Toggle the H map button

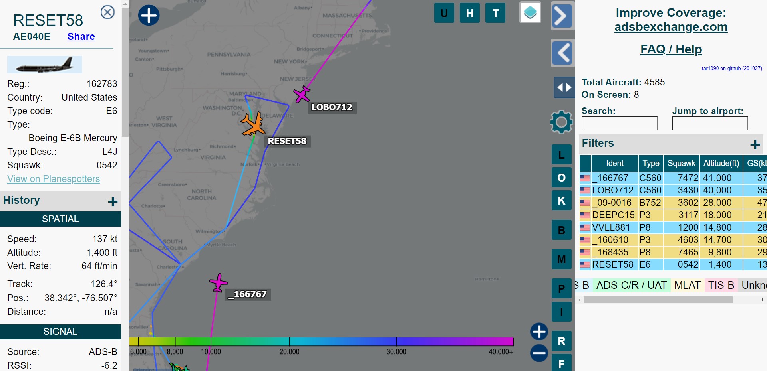(x=470, y=13)
